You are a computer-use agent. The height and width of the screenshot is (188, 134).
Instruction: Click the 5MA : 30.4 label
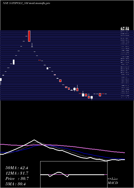(16, 184)
